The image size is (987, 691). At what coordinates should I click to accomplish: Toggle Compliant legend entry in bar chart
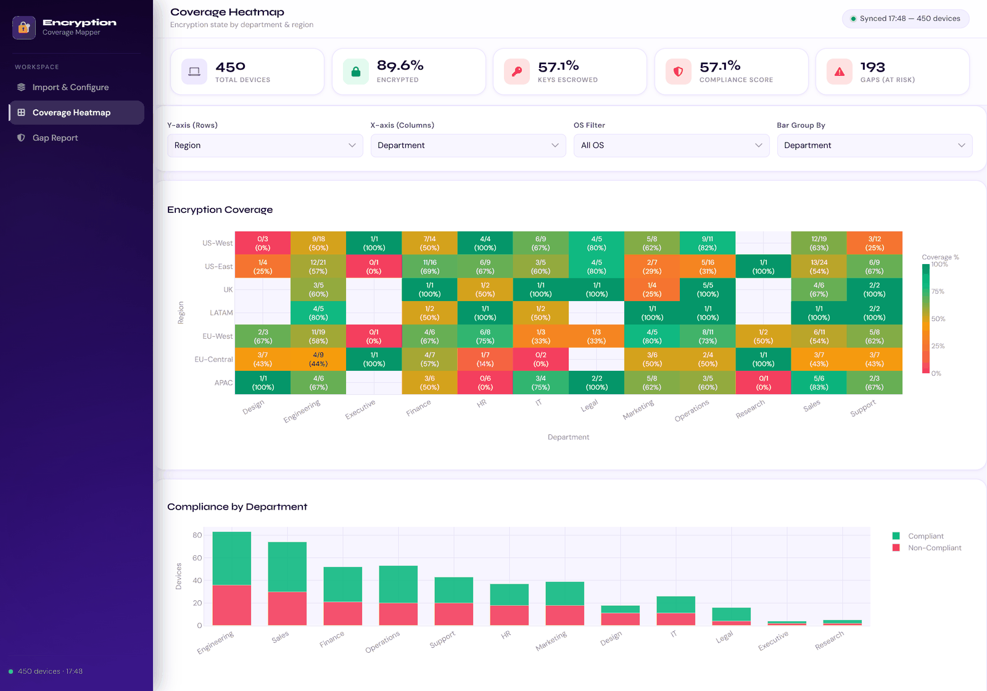click(x=918, y=536)
